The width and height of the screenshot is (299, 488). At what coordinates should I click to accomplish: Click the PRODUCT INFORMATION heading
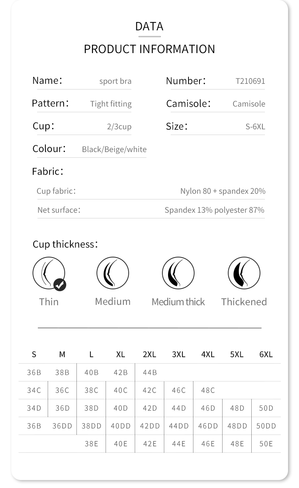tap(149, 49)
